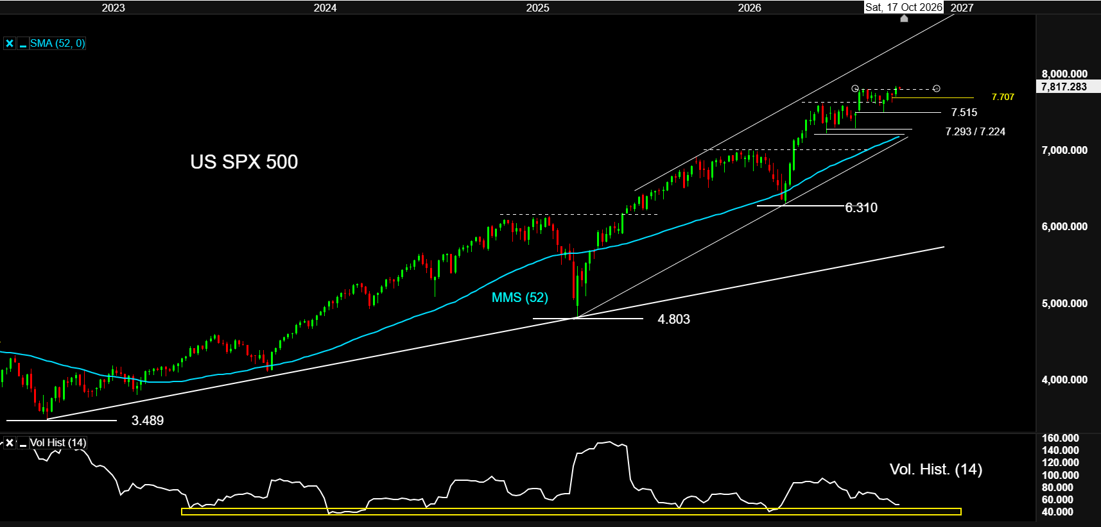This screenshot has width=1101, height=527.
Task: Select the 4.803 low annotation
Action: pyautogui.click(x=674, y=319)
